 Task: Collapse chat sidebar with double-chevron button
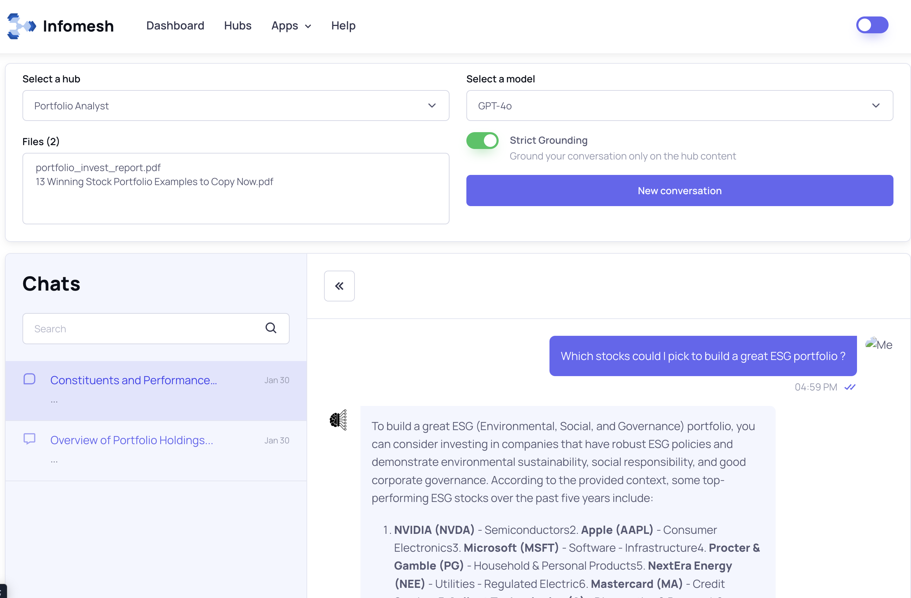point(339,286)
